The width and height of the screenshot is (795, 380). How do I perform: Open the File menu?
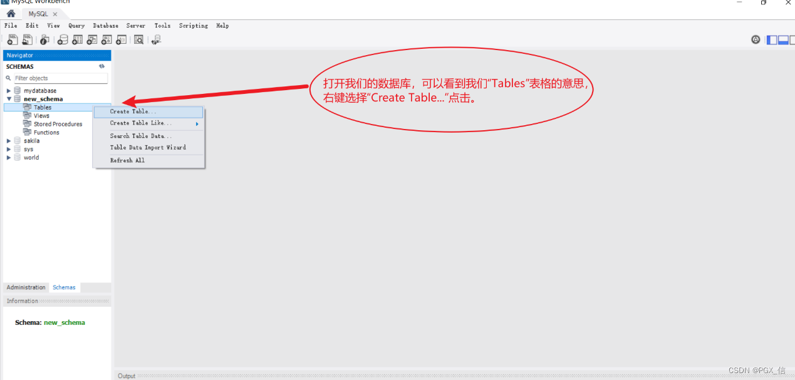(x=11, y=26)
